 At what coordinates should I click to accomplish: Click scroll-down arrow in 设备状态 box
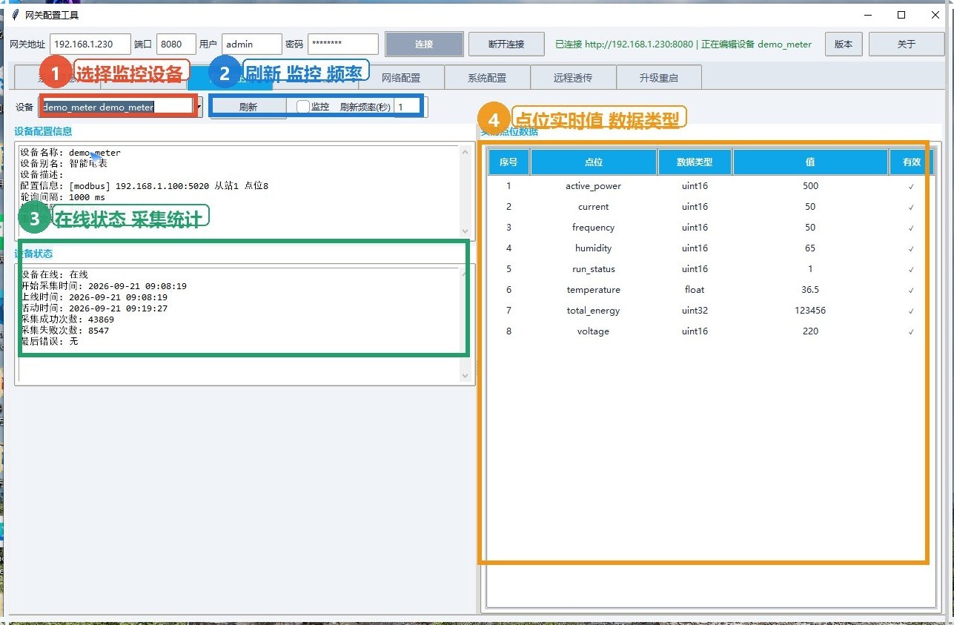(466, 376)
